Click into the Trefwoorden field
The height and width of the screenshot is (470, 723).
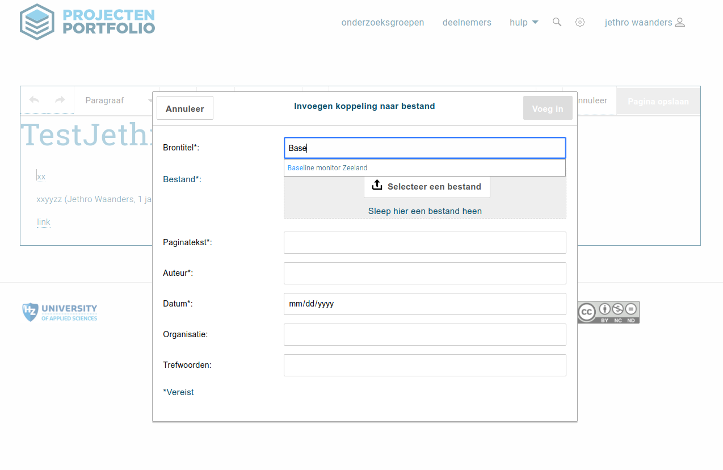pyautogui.click(x=424, y=365)
